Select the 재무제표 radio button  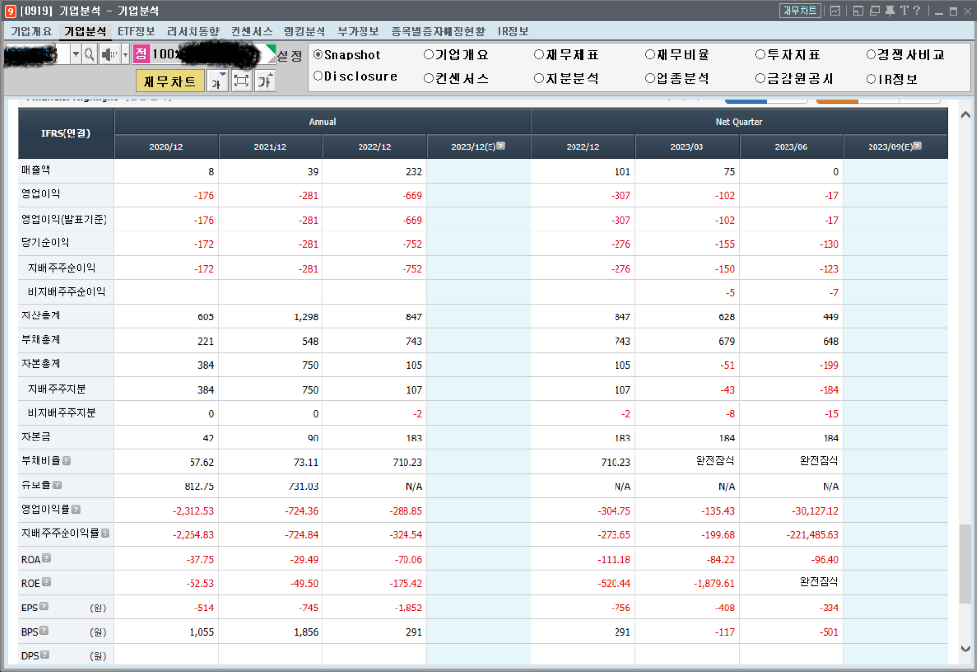click(539, 54)
